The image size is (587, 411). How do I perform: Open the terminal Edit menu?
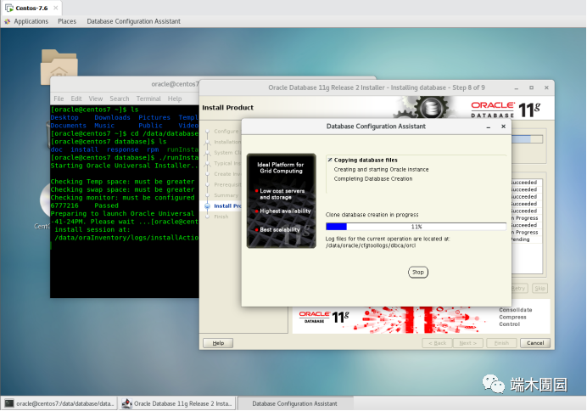(x=76, y=99)
